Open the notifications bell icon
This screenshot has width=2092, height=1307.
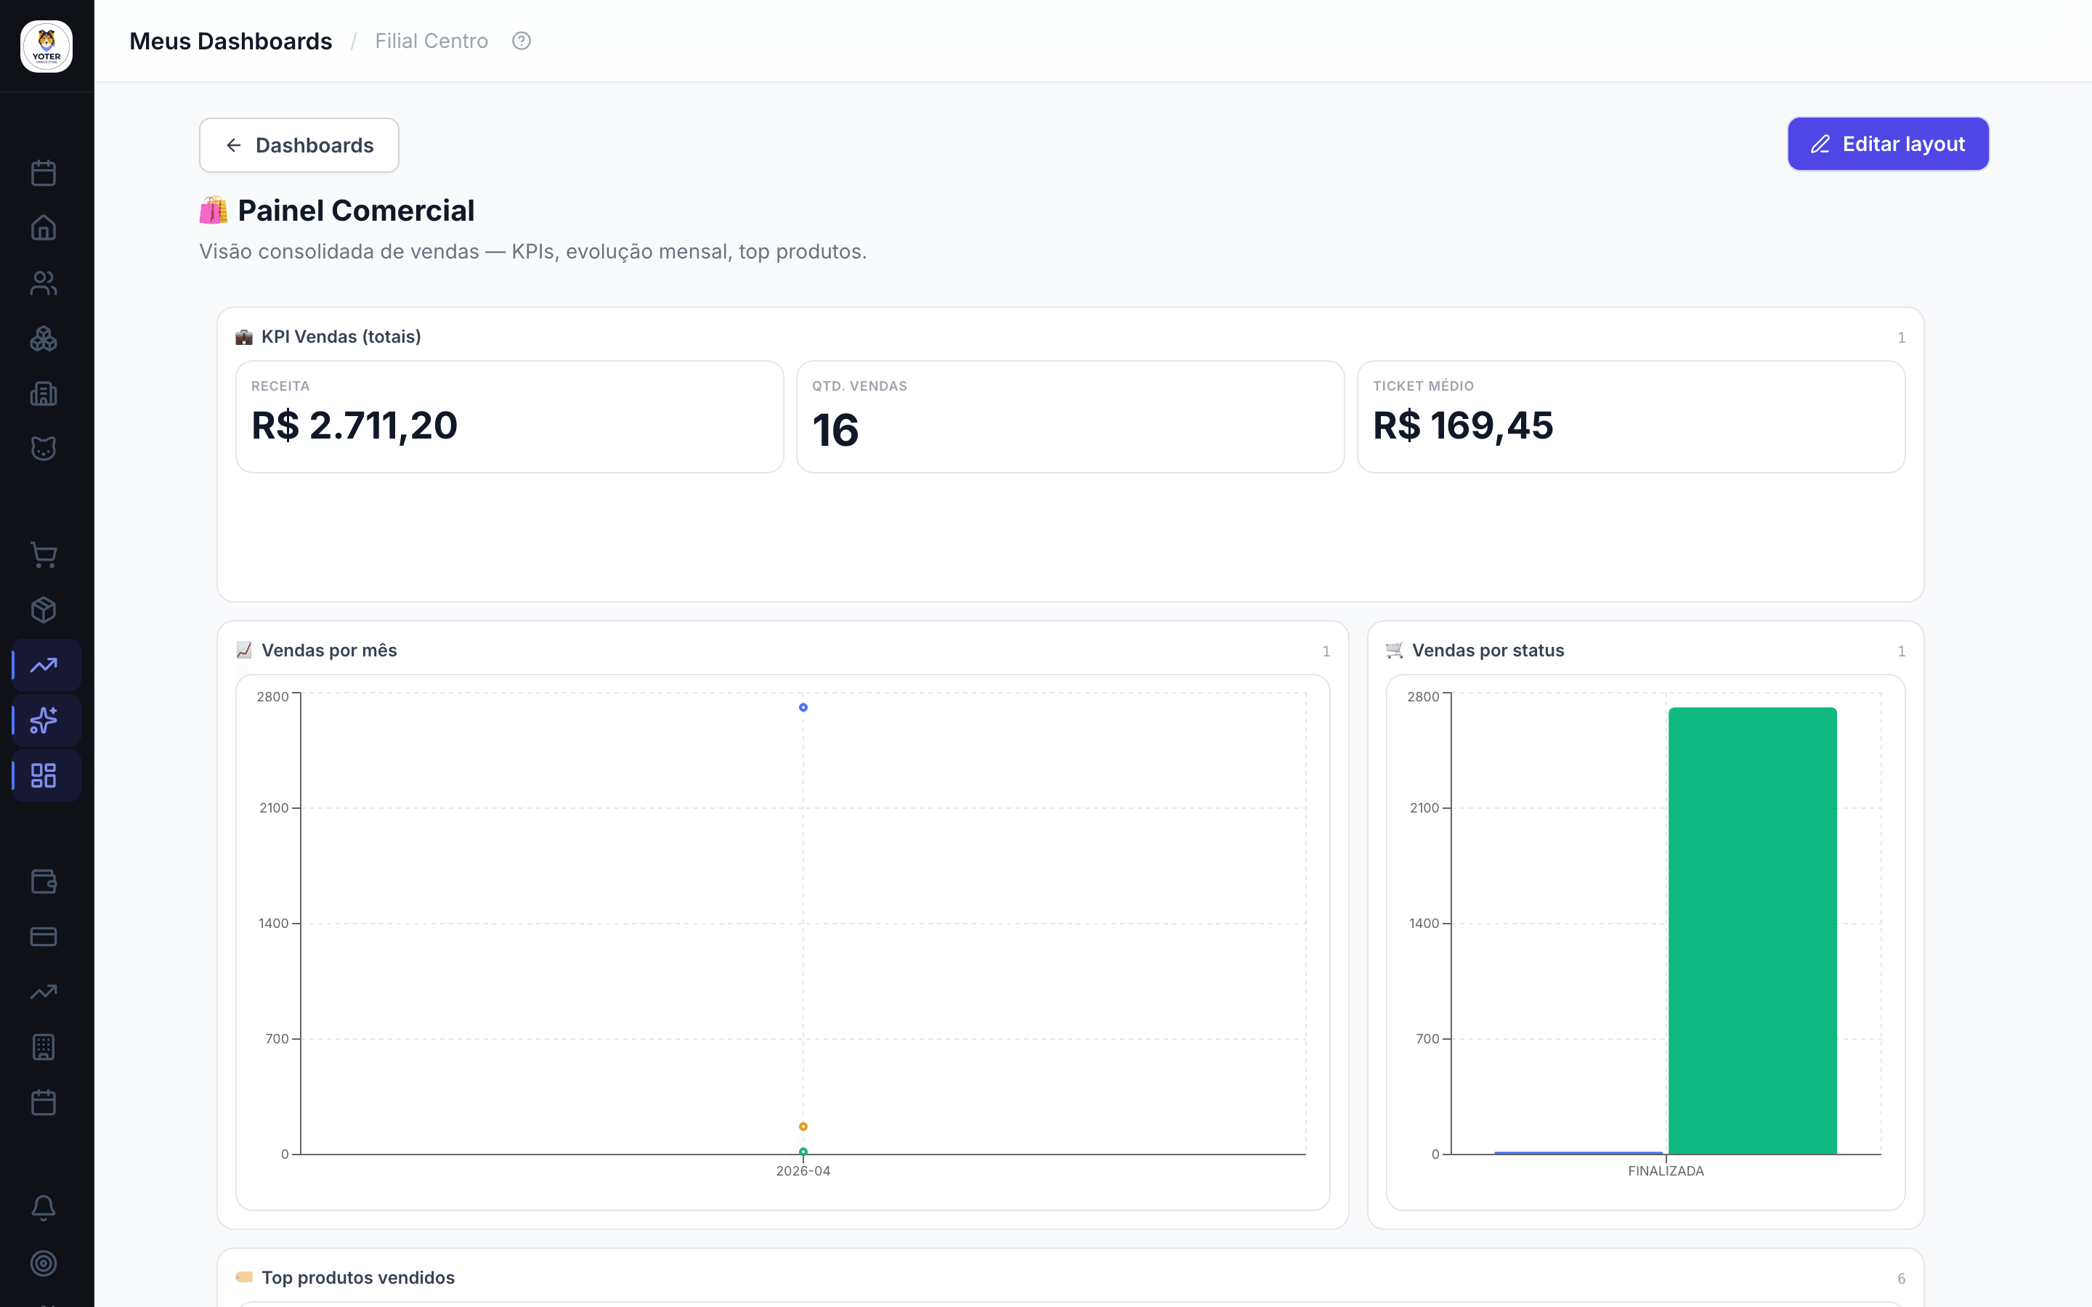pyautogui.click(x=44, y=1208)
